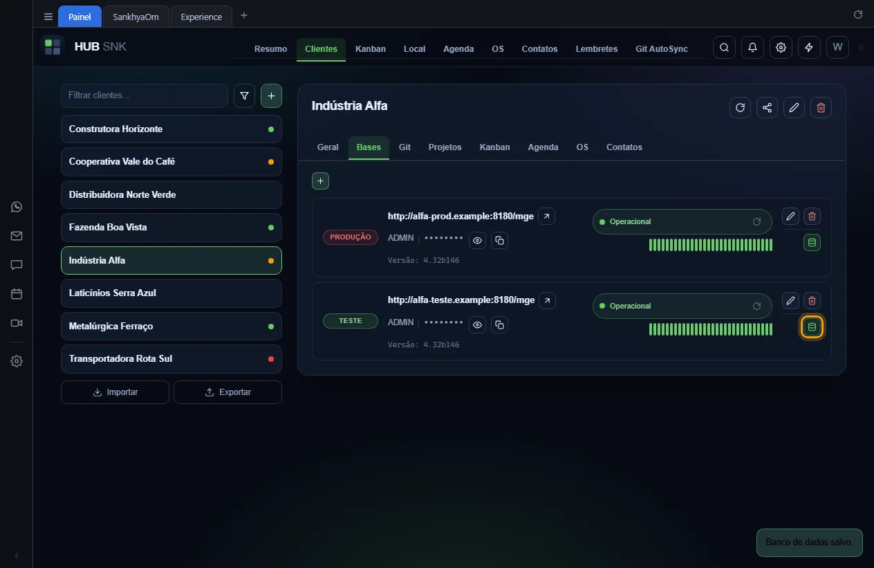
Task: Open the header settings gear button
Action: click(781, 48)
